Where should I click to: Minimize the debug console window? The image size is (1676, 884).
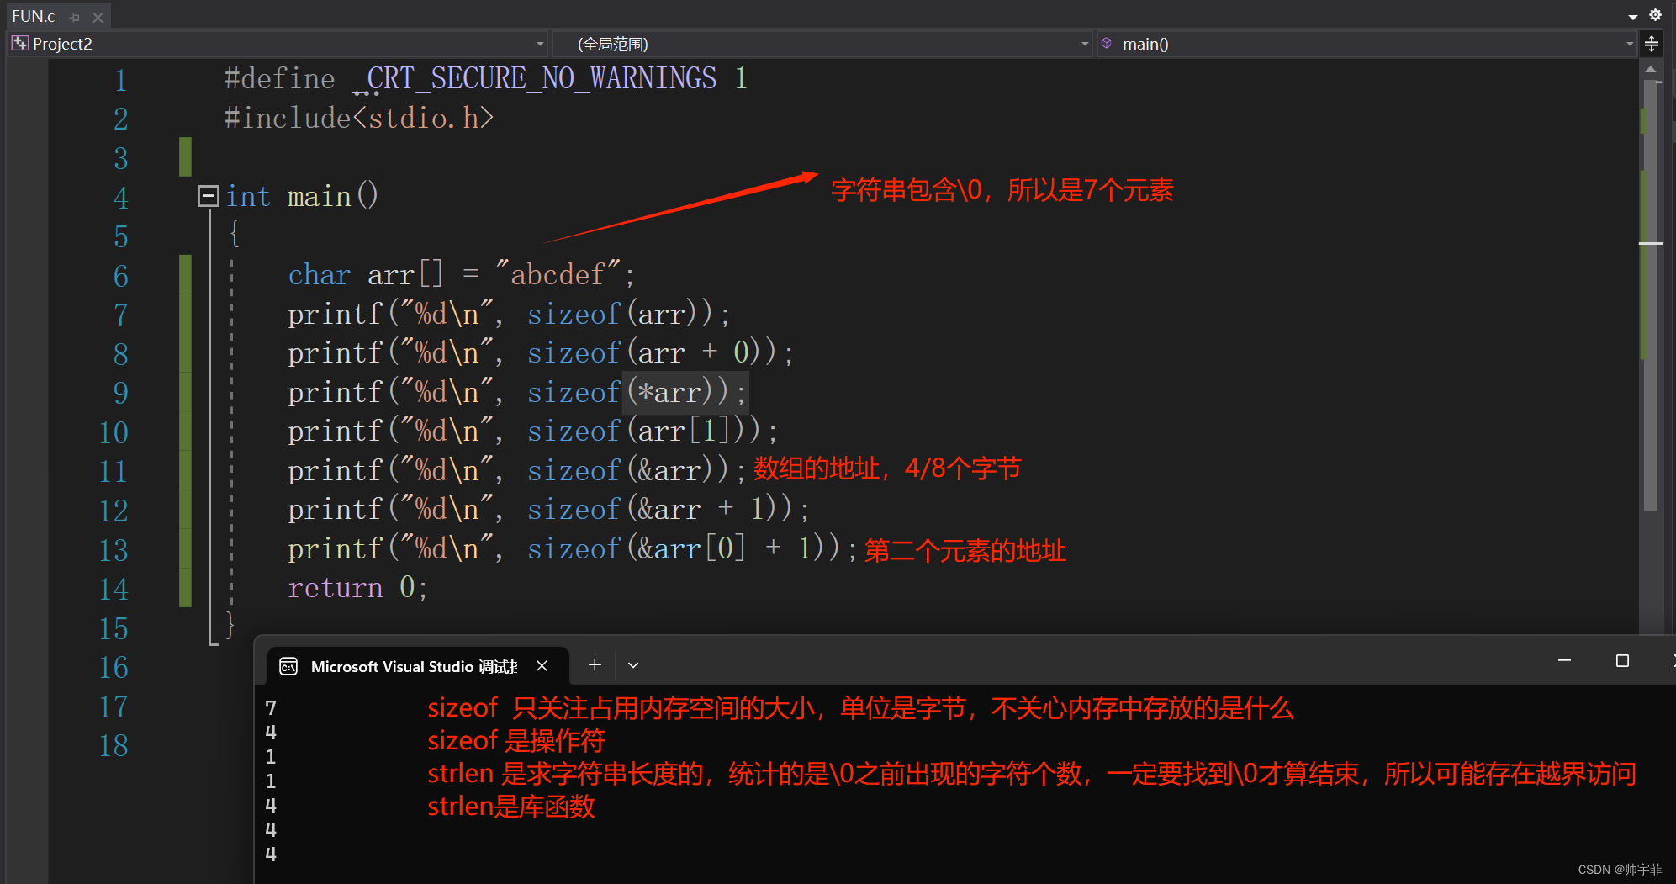[1564, 661]
